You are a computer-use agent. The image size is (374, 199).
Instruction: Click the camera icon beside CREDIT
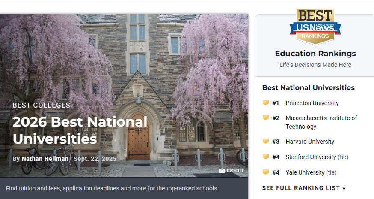pos(222,171)
